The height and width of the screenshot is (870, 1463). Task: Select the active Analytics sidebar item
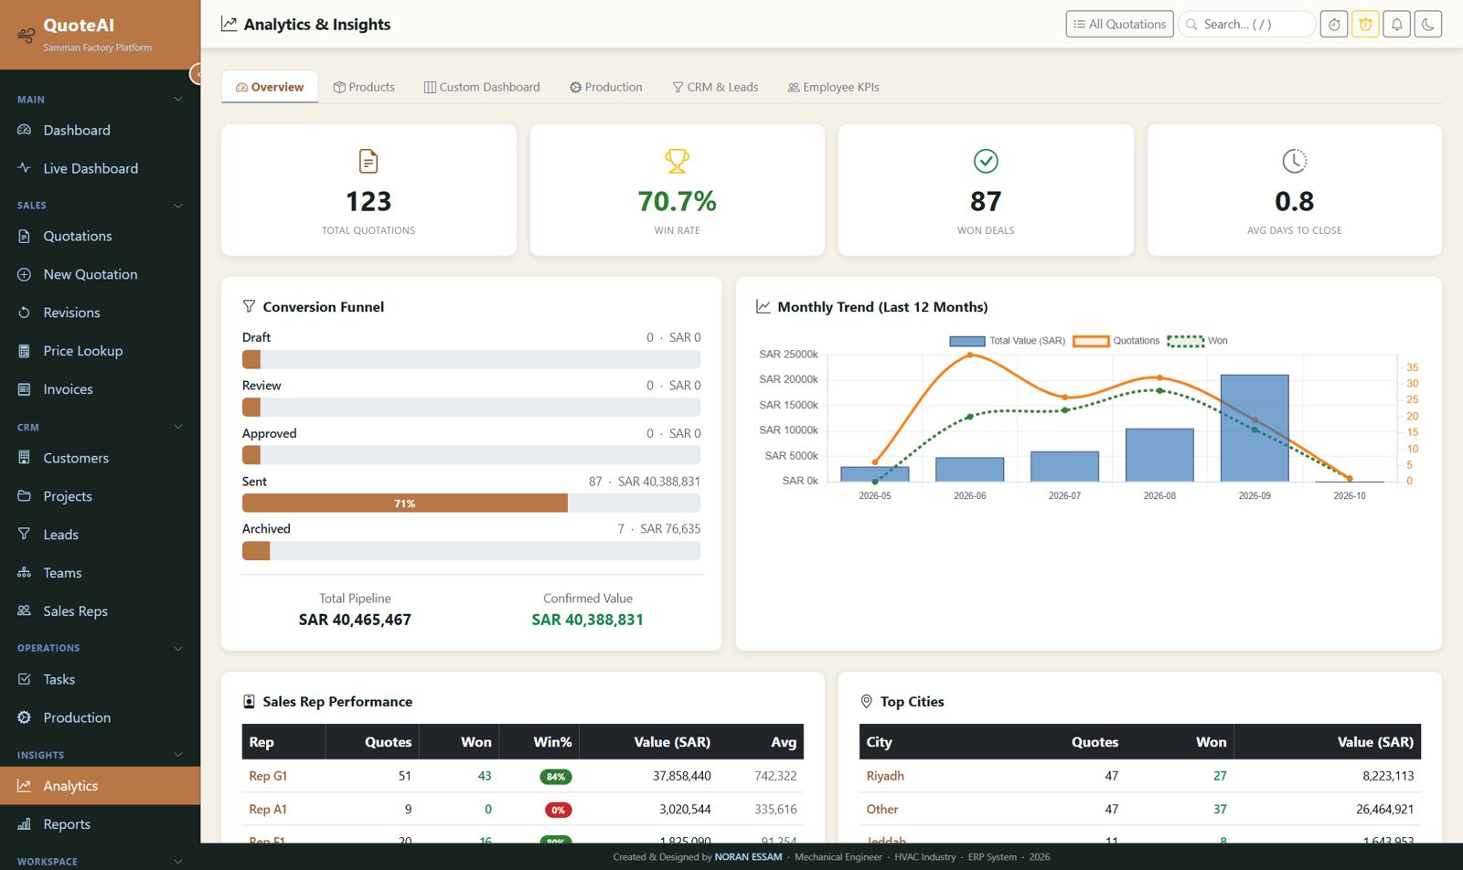[x=100, y=786]
